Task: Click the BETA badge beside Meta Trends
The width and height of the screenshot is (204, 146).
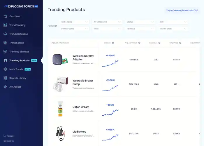Action: click(28, 69)
